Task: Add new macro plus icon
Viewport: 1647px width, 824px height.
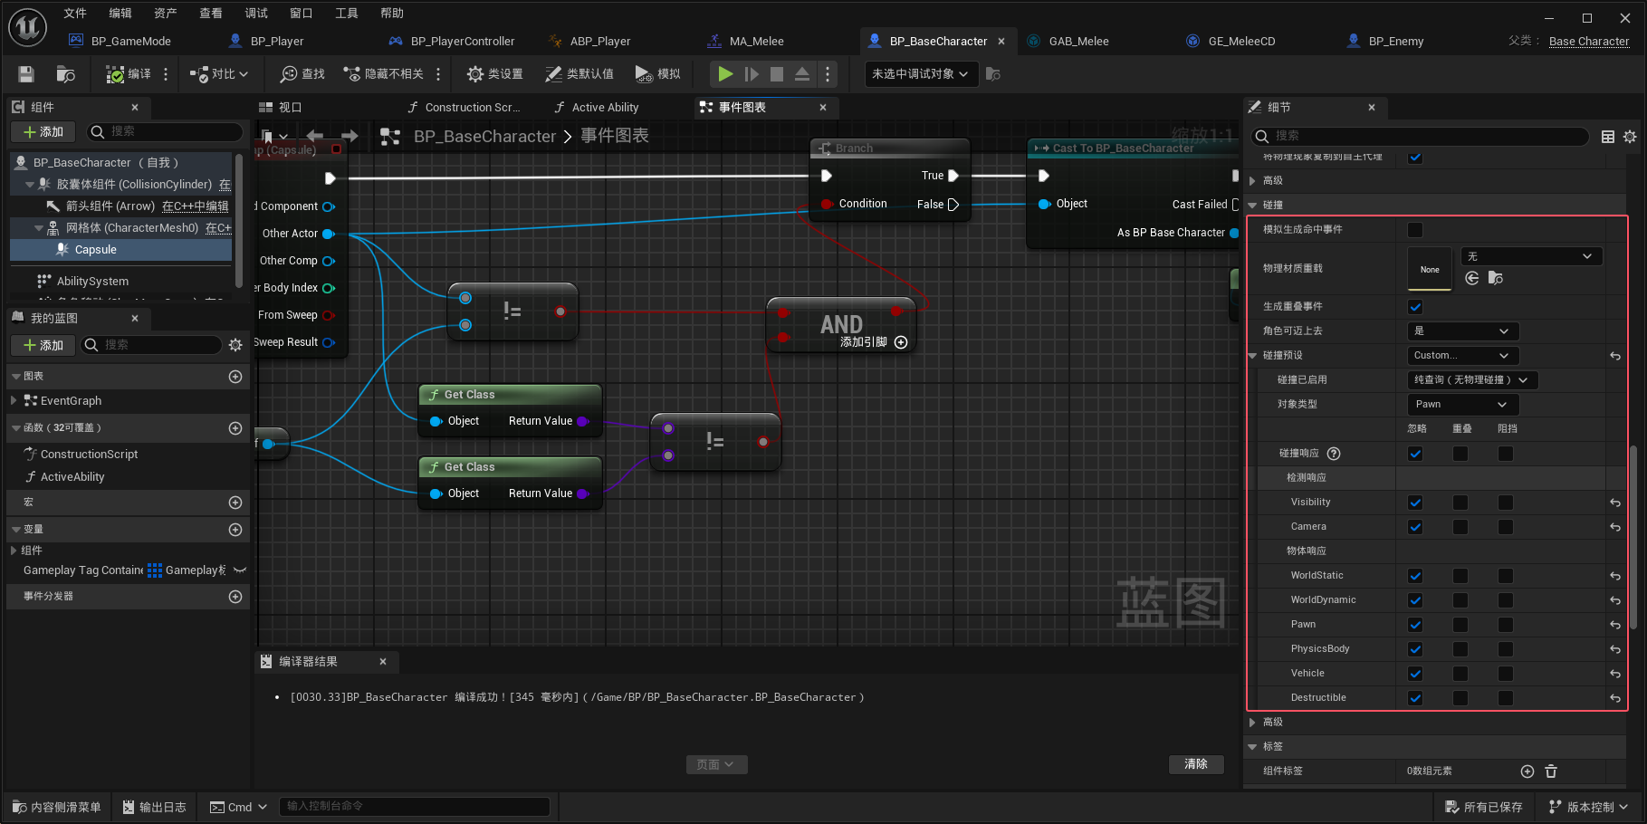Action: 235,503
